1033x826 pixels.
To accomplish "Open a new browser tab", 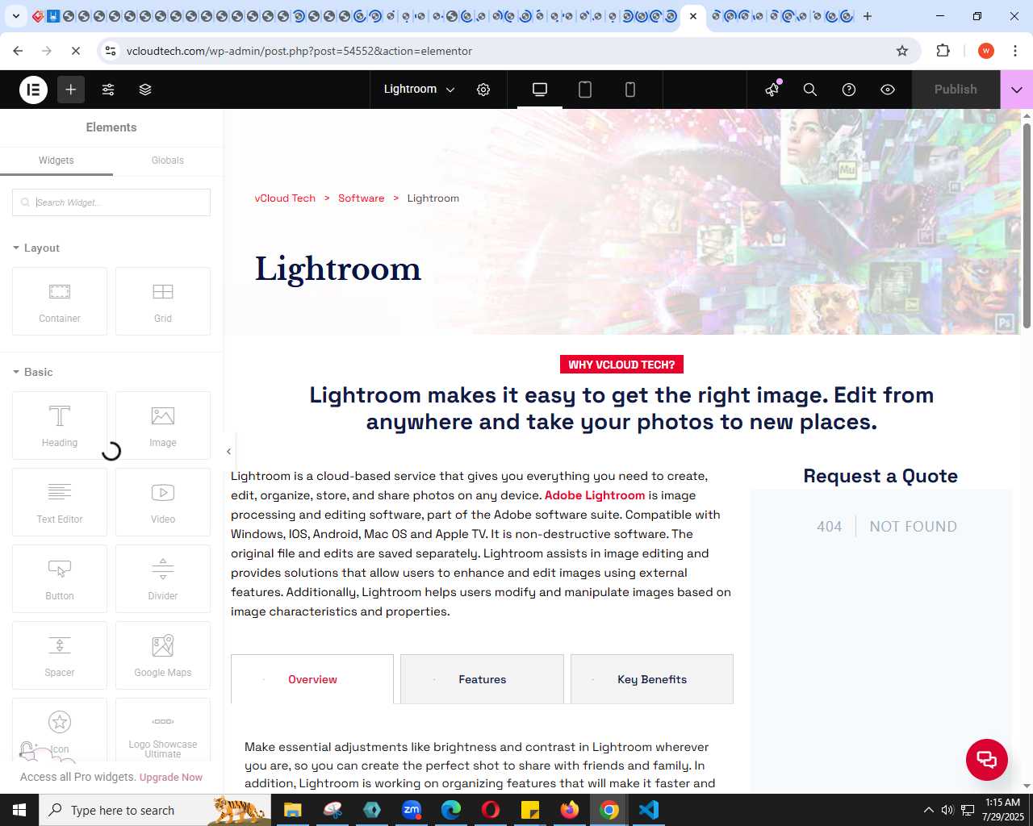I will (868, 16).
